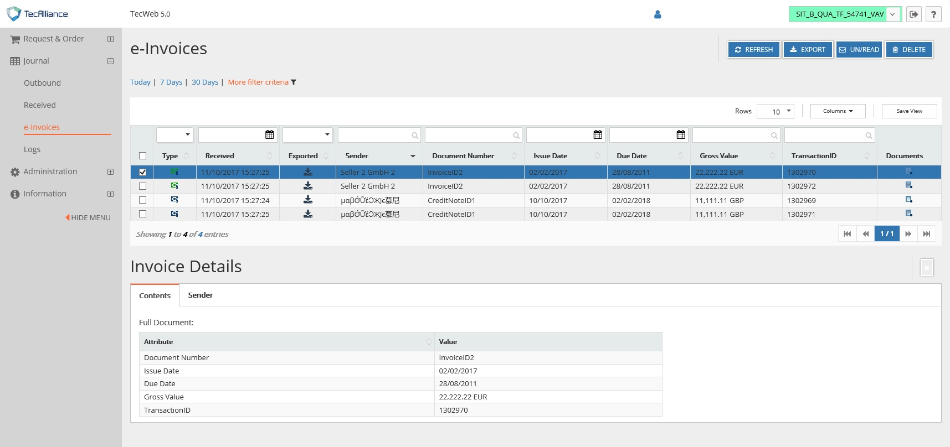Download export for transaction 1302972
The height and width of the screenshot is (447, 950).
(x=308, y=186)
